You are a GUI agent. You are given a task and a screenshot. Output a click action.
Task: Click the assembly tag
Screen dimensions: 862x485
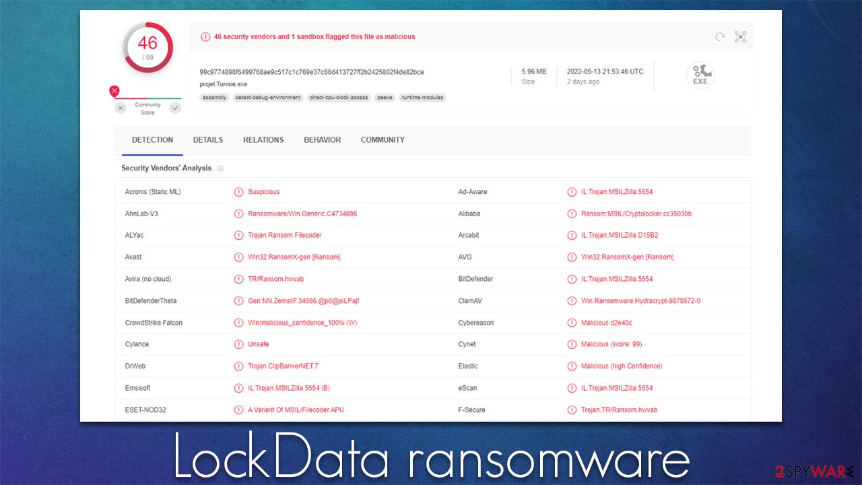coord(215,98)
